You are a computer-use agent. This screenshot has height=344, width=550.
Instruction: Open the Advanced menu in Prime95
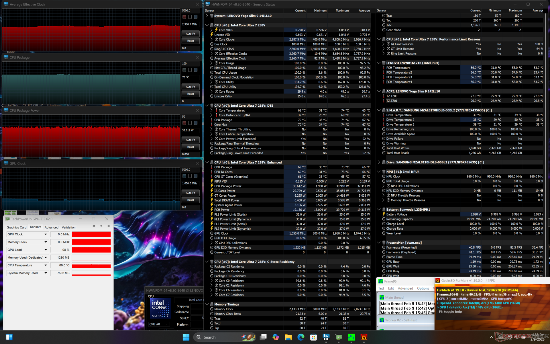pyautogui.click(x=405, y=288)
